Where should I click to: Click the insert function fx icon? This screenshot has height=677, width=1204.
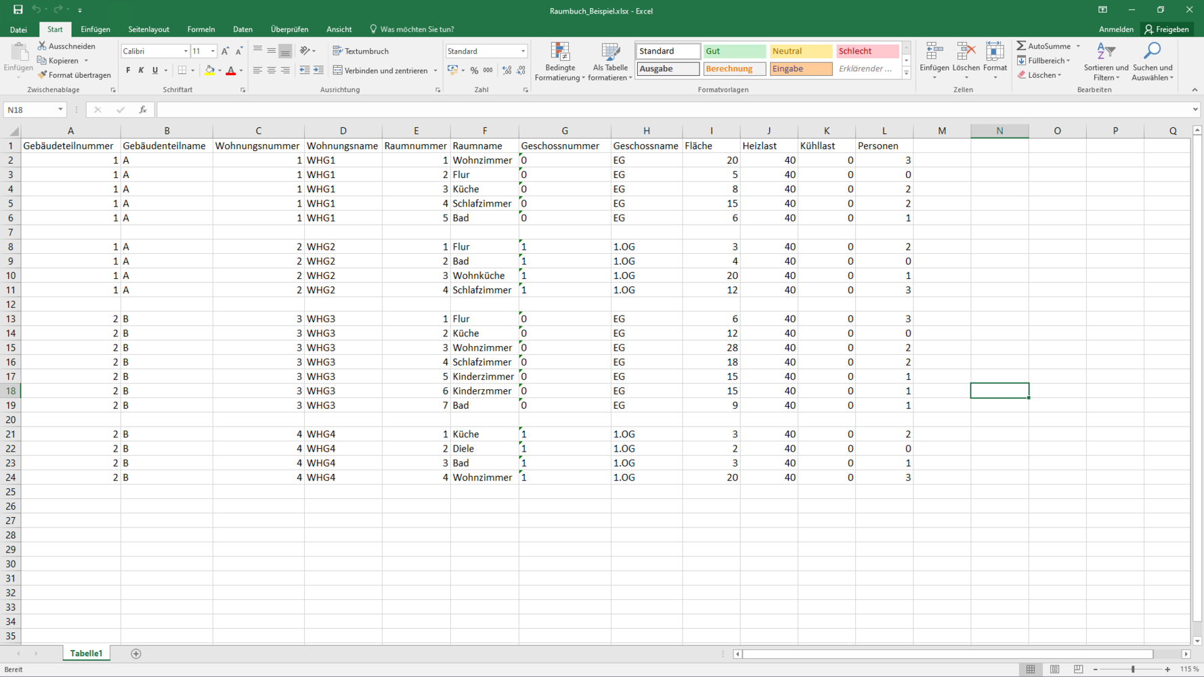143,110
